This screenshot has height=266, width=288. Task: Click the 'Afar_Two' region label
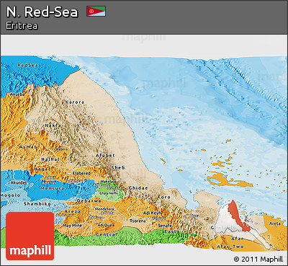[230, 247]
